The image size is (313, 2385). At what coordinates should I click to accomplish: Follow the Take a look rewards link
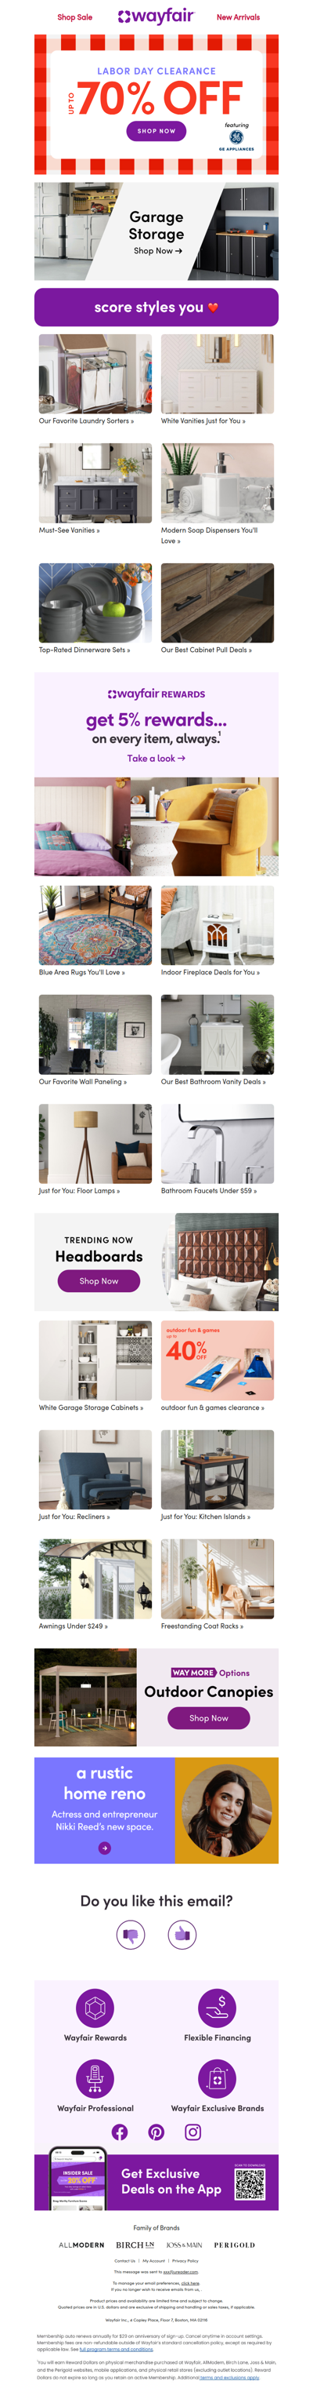(156, 757)
